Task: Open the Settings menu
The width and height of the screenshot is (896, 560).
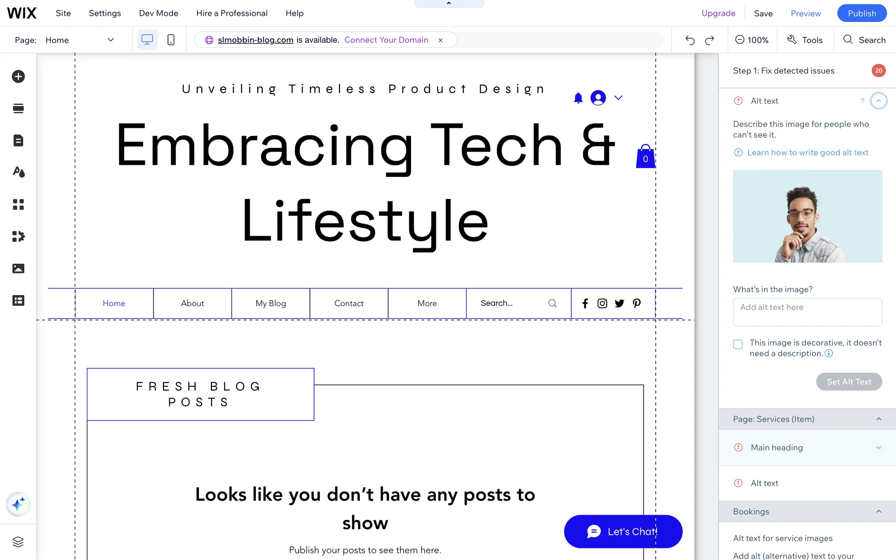Action: [x=105, y=13]
